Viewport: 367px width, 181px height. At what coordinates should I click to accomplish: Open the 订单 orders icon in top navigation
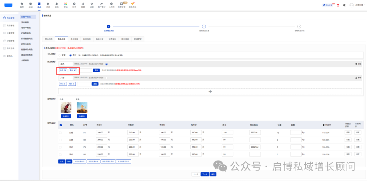[48, 4]
